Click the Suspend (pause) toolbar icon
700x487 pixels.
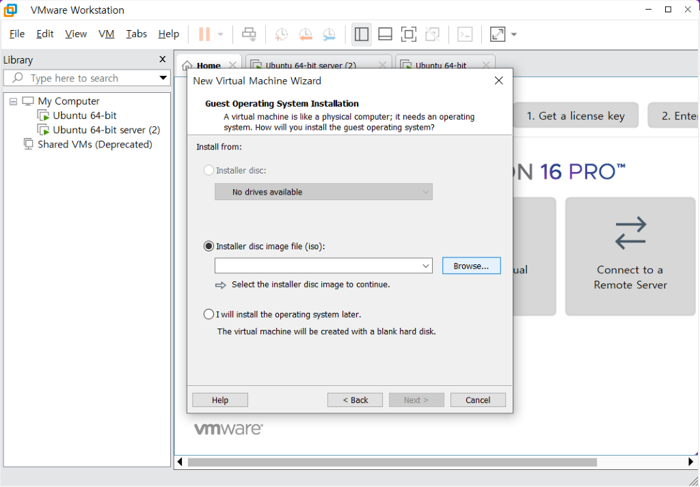click(204, 34)
